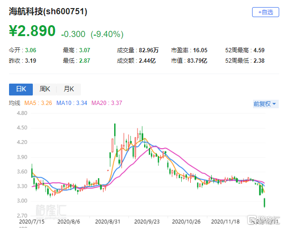Click the percentage change (-9.40%)
Image resolution: width=283 pixels, height=228 pixels.
pos(107,34)
